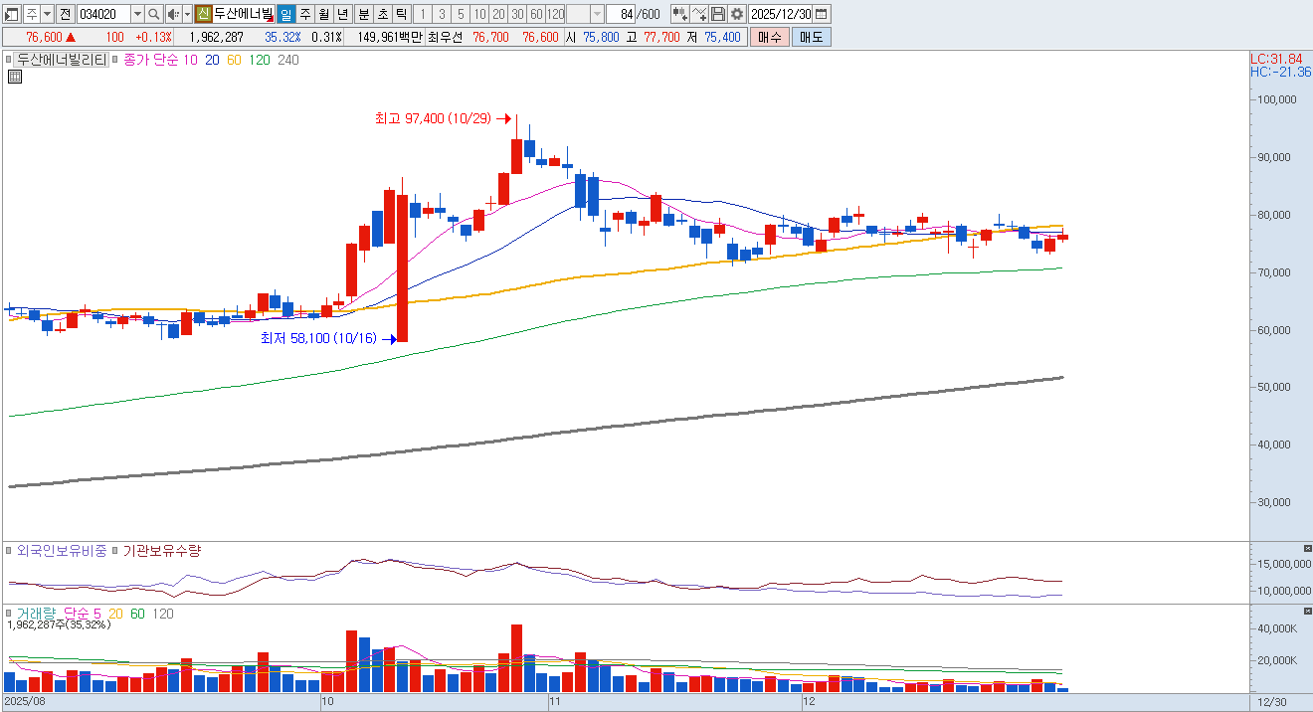Open the 주 market type dropdown arrow
Viewport: 1313px width, 712px height.
pyautogui.click(x=47, y=14)
